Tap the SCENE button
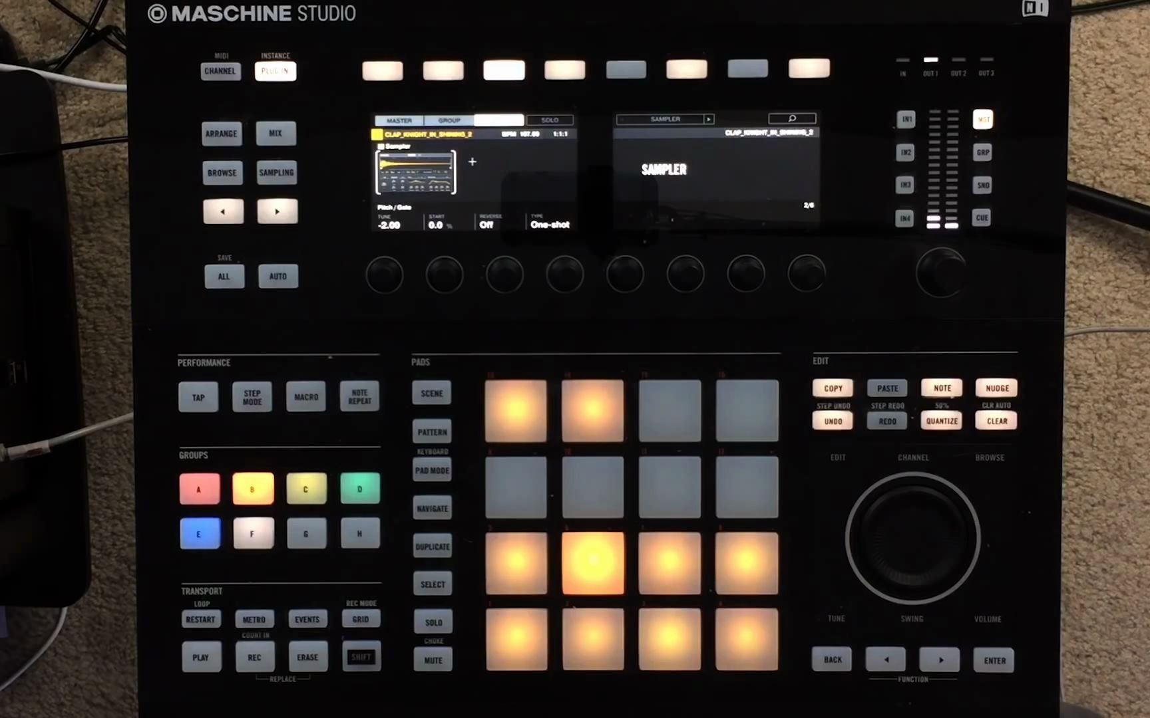 [431, 394]
